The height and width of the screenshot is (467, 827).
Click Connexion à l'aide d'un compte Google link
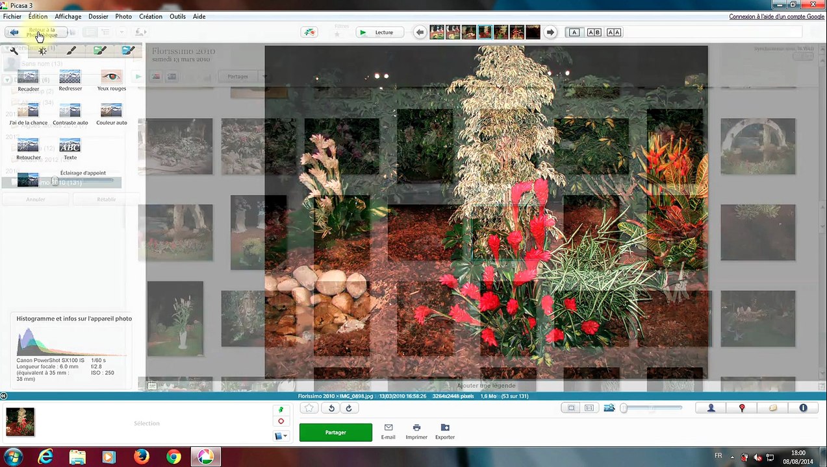pos(776,16)
